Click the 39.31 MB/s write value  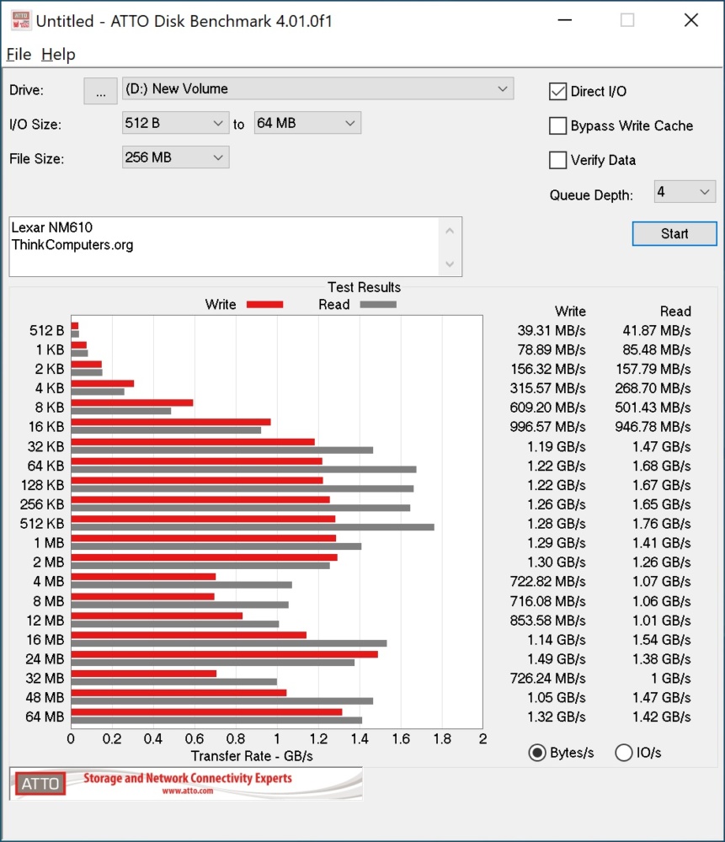click(x=552, y=330)
